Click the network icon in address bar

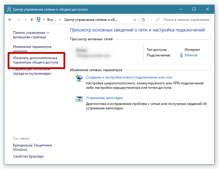39,20
